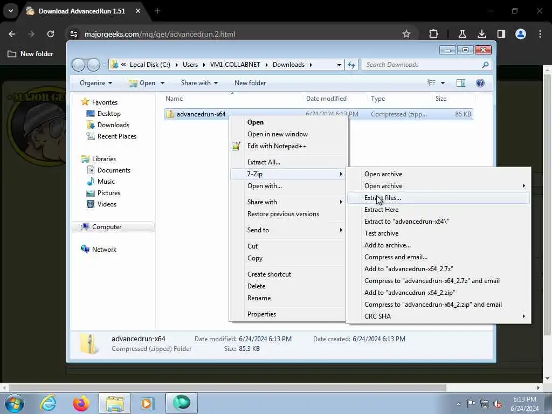
Task: Refresh the Downloads folder location
Action: click(x=351, y=65)
